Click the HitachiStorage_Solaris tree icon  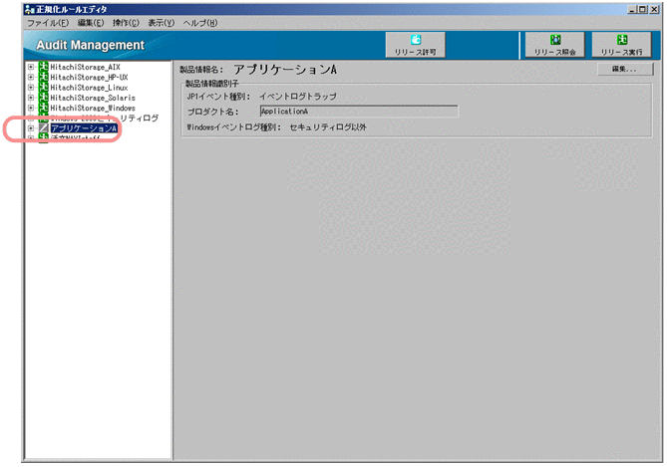tap(44, 98)
